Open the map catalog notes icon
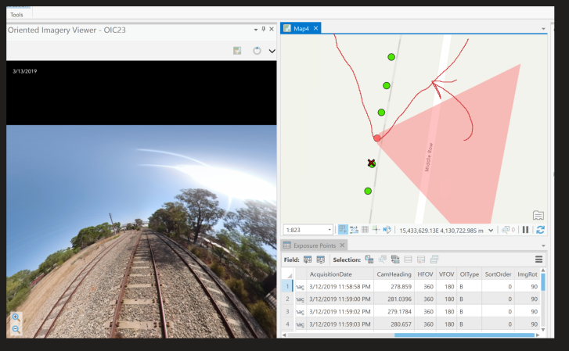Viewport: 569px width, 351px height. [538, 216]
